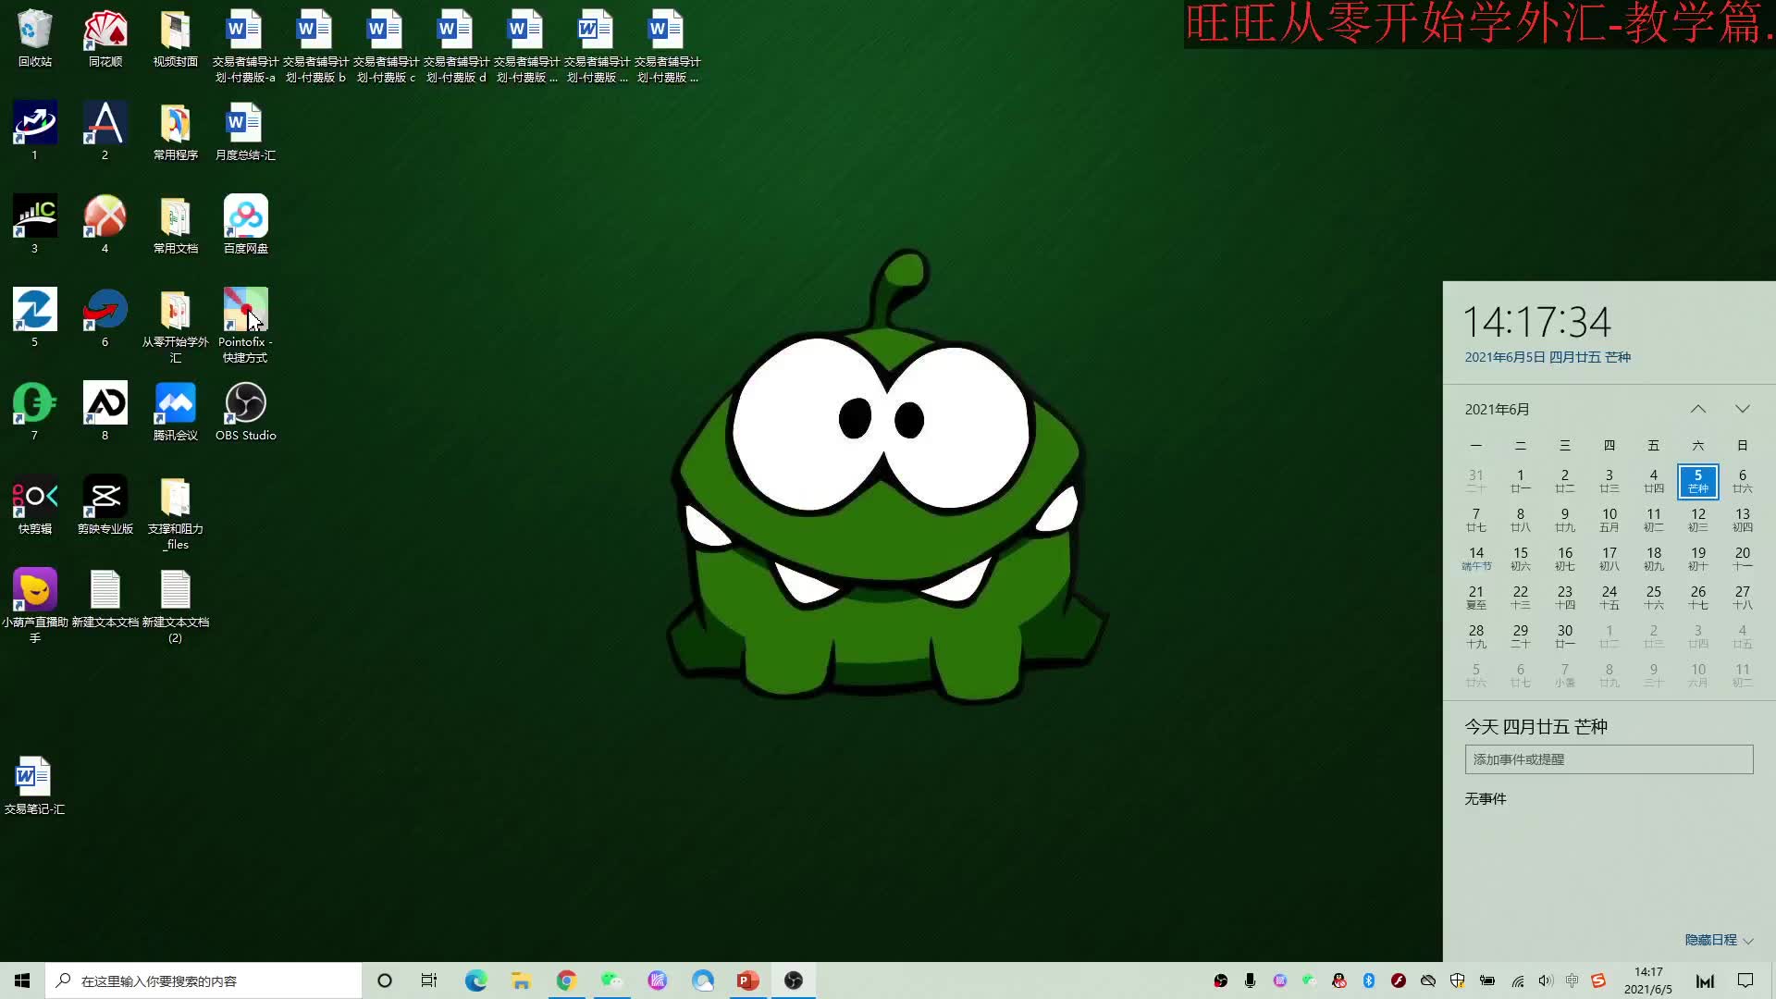
Task: Select the 交易笔记-汇 Word document
Action: (x=34, y=786)
